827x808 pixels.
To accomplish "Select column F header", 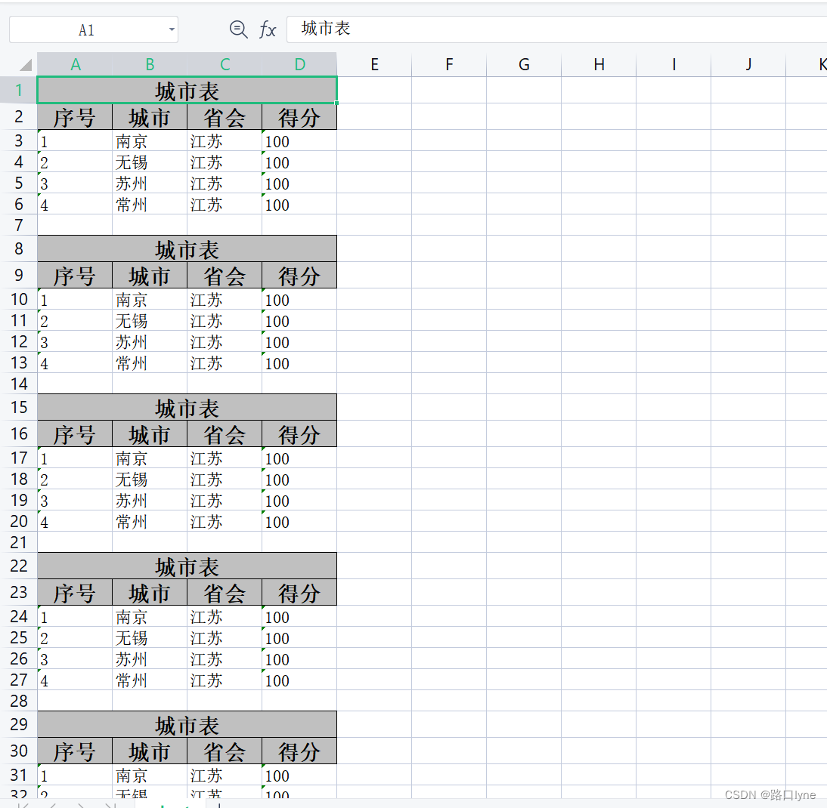I will coord(449,64).
